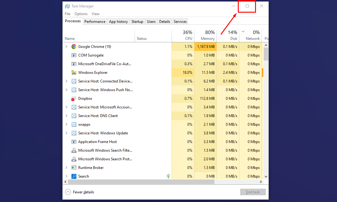Click the COM Surrogate process icon

pos(74,55)
